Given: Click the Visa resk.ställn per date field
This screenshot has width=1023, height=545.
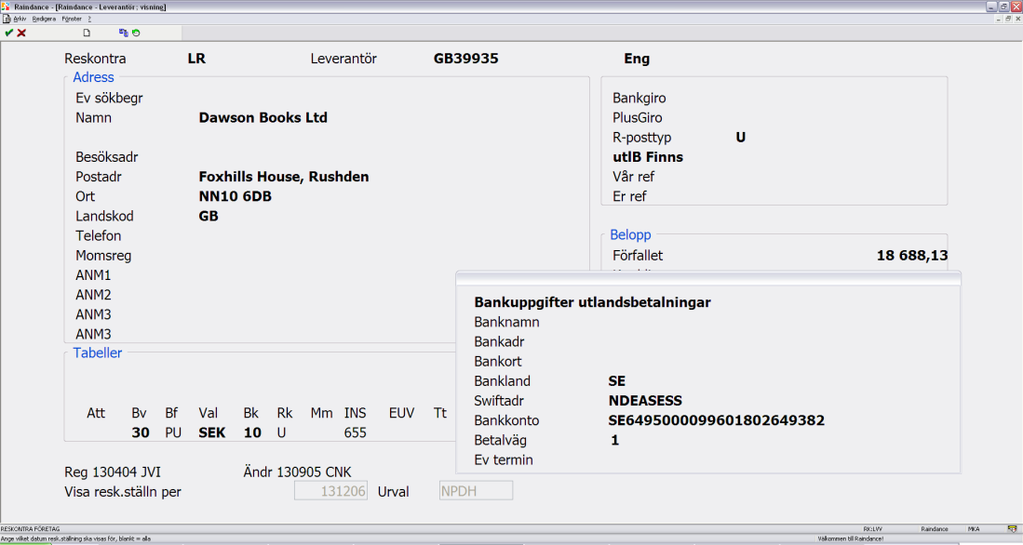Looking at the screenshot, I should [x=330, y=491].
